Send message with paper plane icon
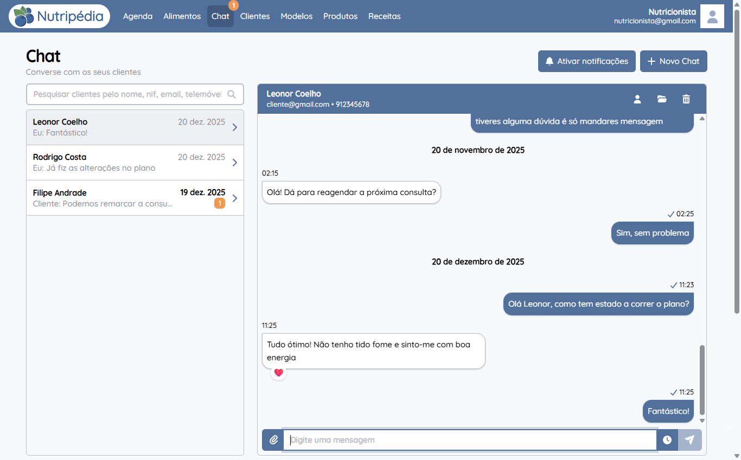This screenshot has height=460, width=741. [x=689, y=440]
